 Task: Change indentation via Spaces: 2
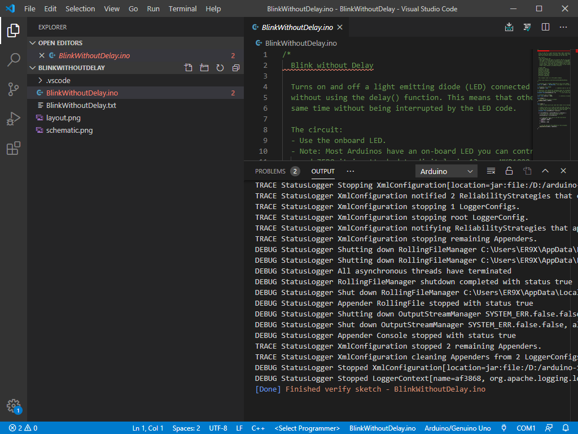pos(186,428)
